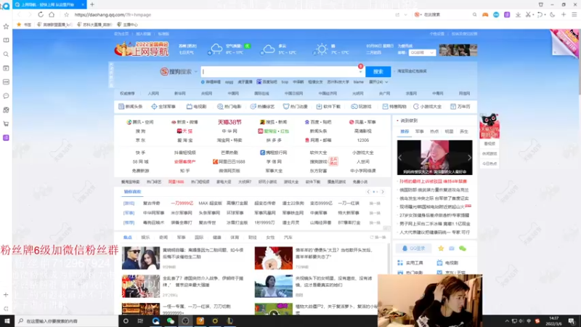Select the 娱乐 news tab
Image resolution: width=581 pixels, height=327 pixels.
coord(145,238)
